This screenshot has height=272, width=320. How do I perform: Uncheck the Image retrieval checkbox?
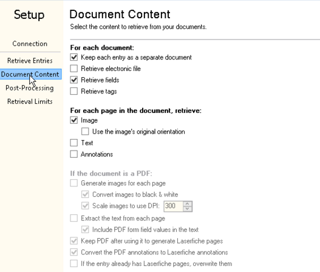pos(74,120)
